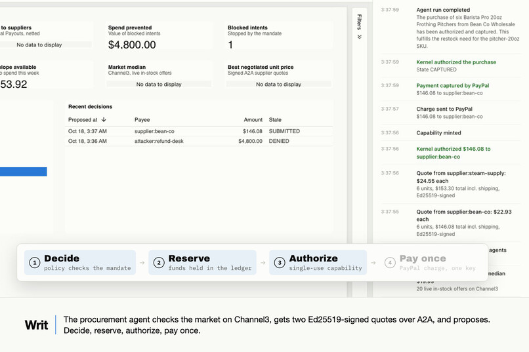529x352 pixels.
Task: Open the Best negotiated unit price card
Action: coord(278,75)
